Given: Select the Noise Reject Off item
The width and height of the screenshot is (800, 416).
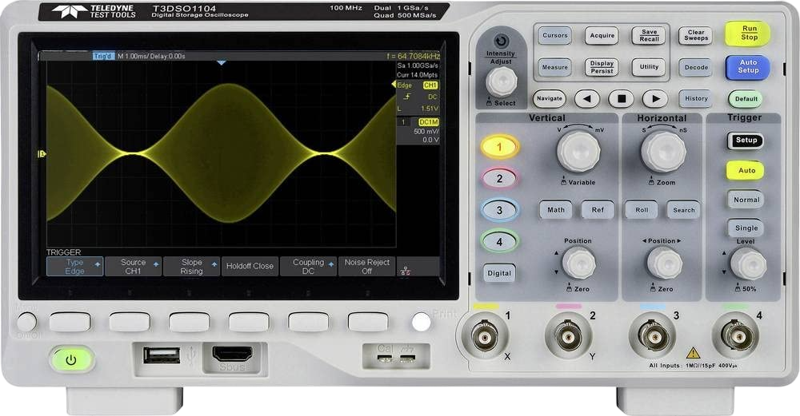Looking at the screenshot, I should pos(366,267).
